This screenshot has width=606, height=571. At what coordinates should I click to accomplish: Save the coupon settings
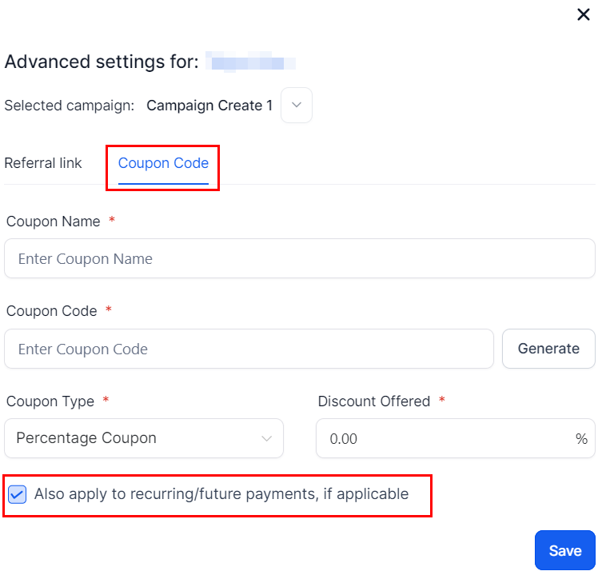[x=564, y=550]
